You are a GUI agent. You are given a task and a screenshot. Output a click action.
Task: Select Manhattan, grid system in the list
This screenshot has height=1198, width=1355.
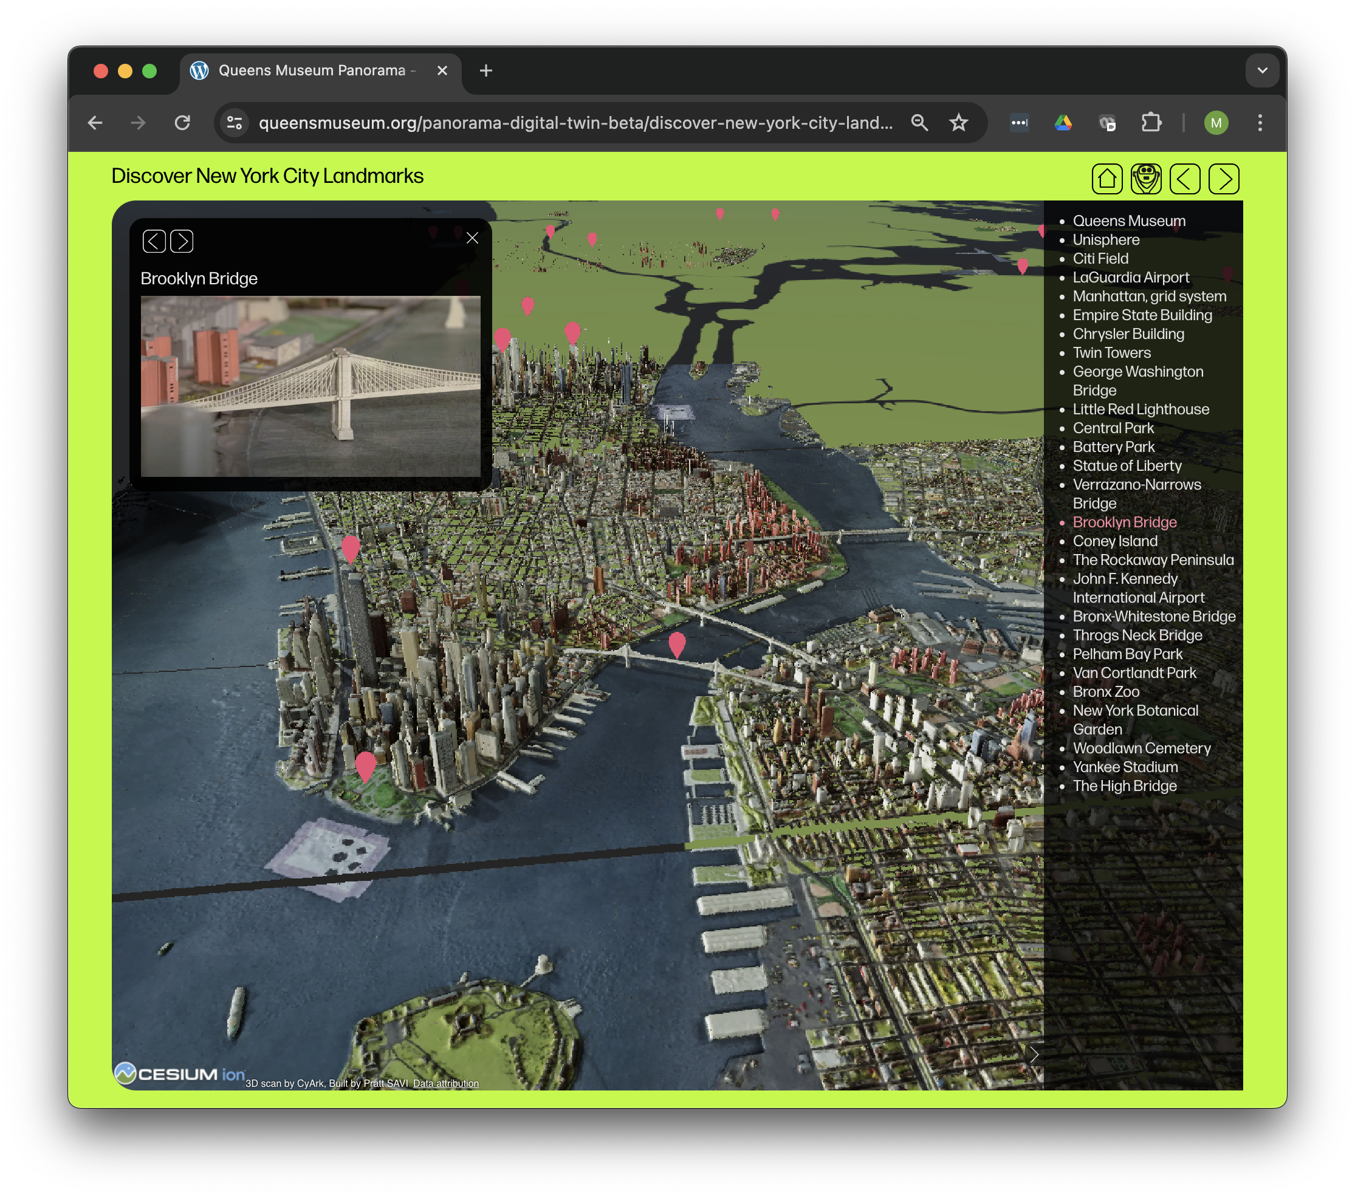(x=1150, y=296)
